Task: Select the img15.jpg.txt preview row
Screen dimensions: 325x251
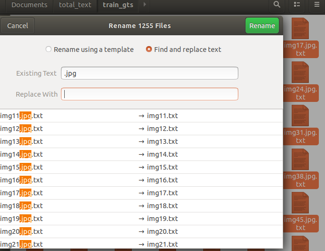Action: tap(141, 167)
